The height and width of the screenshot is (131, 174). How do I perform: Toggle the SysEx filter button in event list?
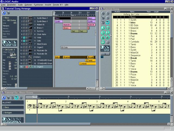click(x=103, y=42)
